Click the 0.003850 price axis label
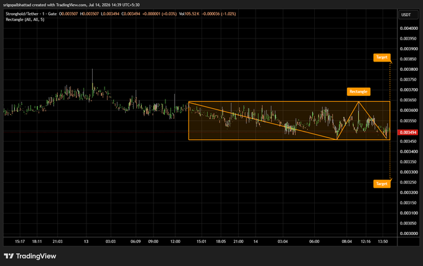The width and height of the screenshot is (423, 266). coord(408,59)
